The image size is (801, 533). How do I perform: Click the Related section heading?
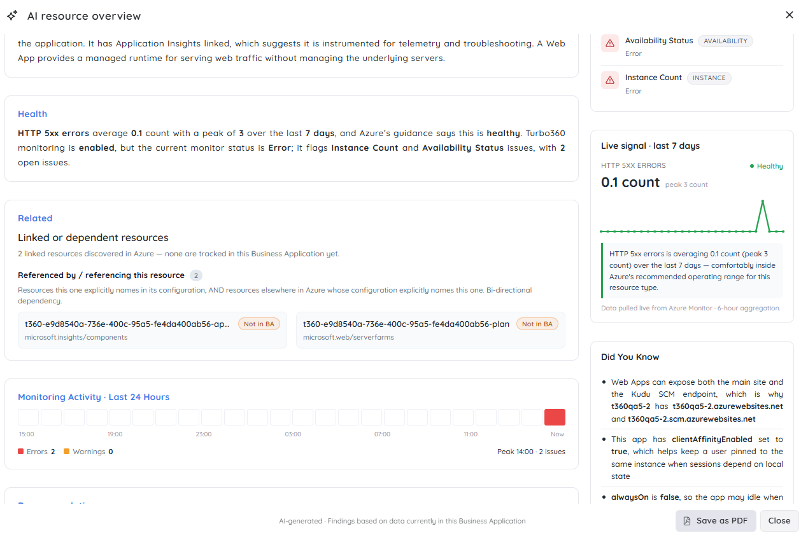35,218
